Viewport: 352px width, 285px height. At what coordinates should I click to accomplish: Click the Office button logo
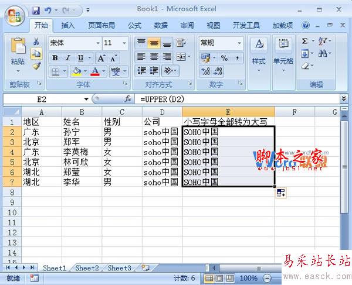coord(15,16)
